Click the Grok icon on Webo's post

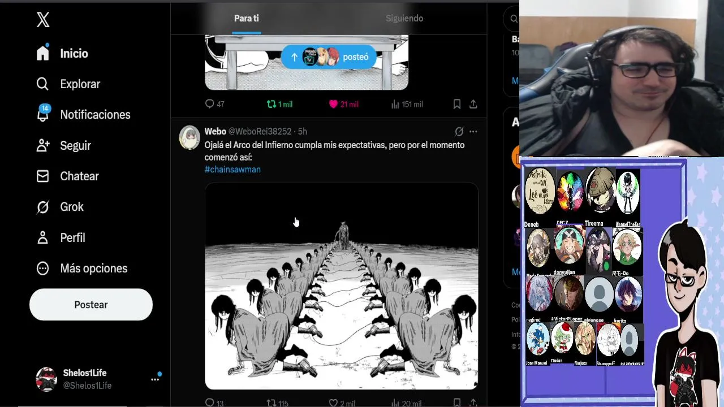[459, 132]
